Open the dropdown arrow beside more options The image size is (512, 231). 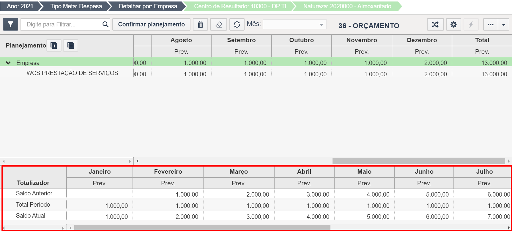pyautogui.click(x=504, y=24)
